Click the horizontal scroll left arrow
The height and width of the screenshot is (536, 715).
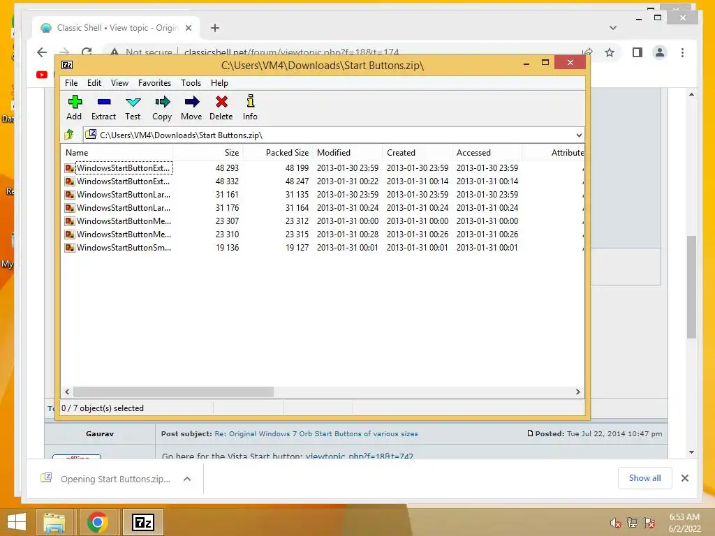(67, 392)
